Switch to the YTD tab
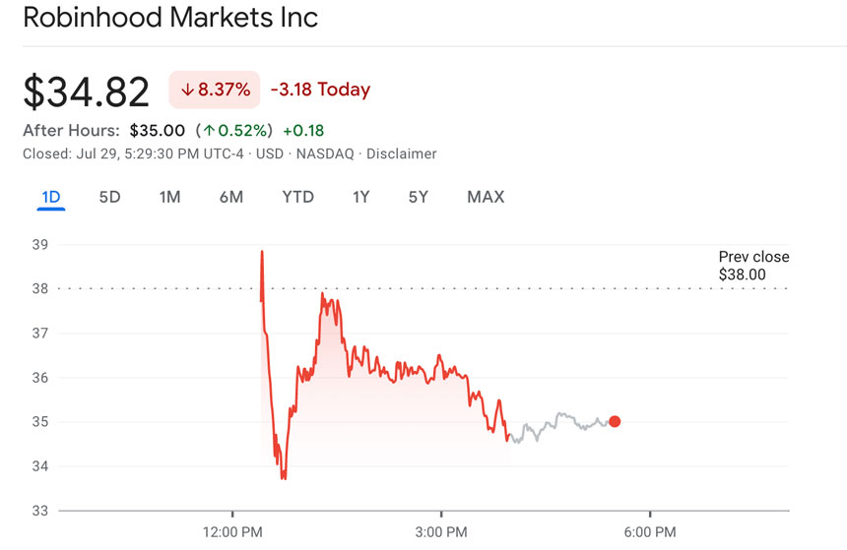 tap(297, 197)
